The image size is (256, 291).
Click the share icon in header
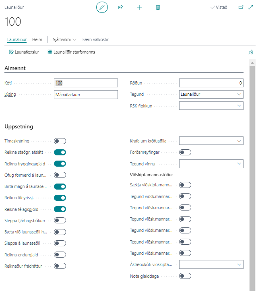[120, 7]
